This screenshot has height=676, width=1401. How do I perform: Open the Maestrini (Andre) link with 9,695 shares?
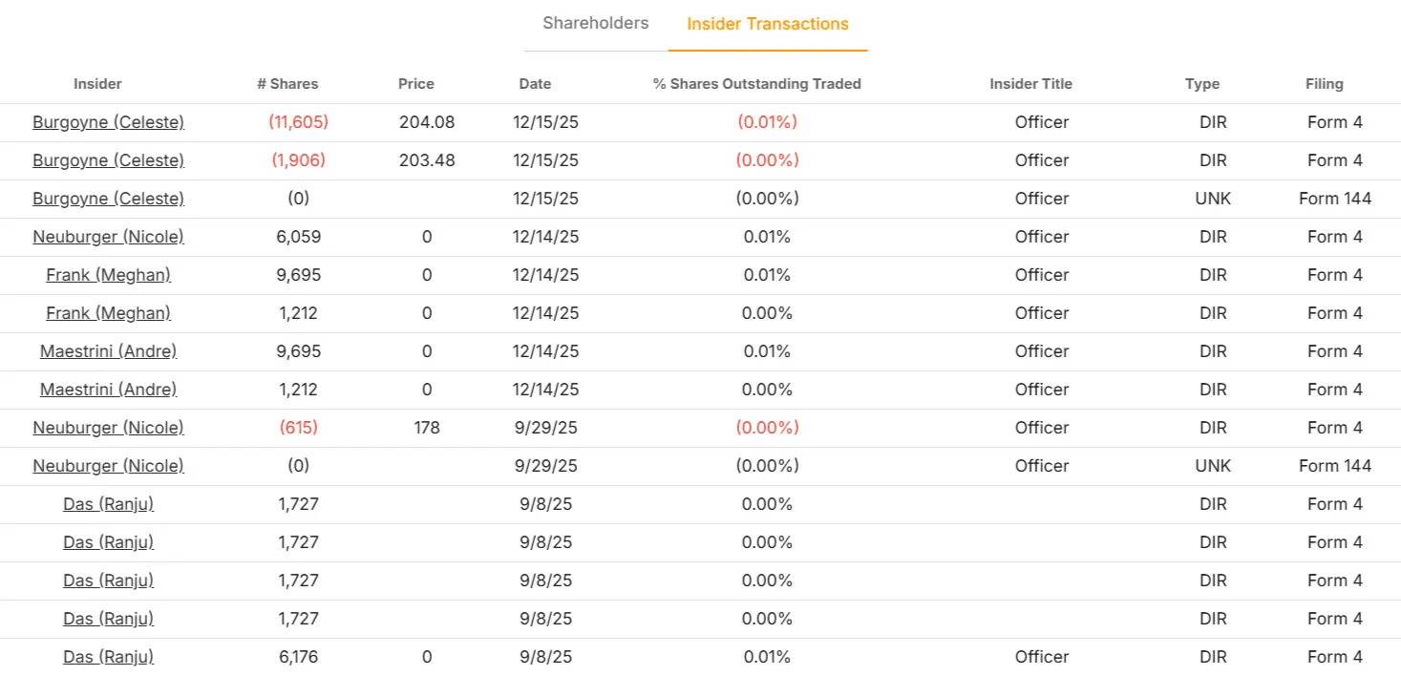(x=107, y=350)
